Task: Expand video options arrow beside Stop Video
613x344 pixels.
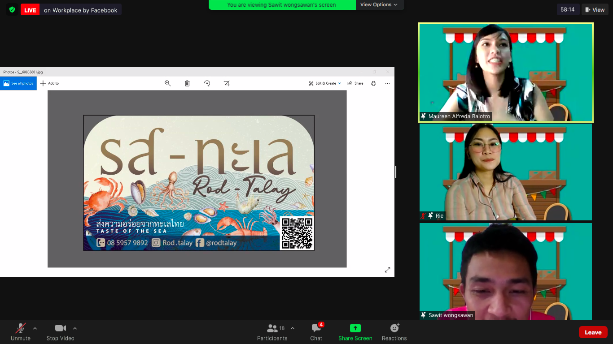Action: (x=75, y=328)
